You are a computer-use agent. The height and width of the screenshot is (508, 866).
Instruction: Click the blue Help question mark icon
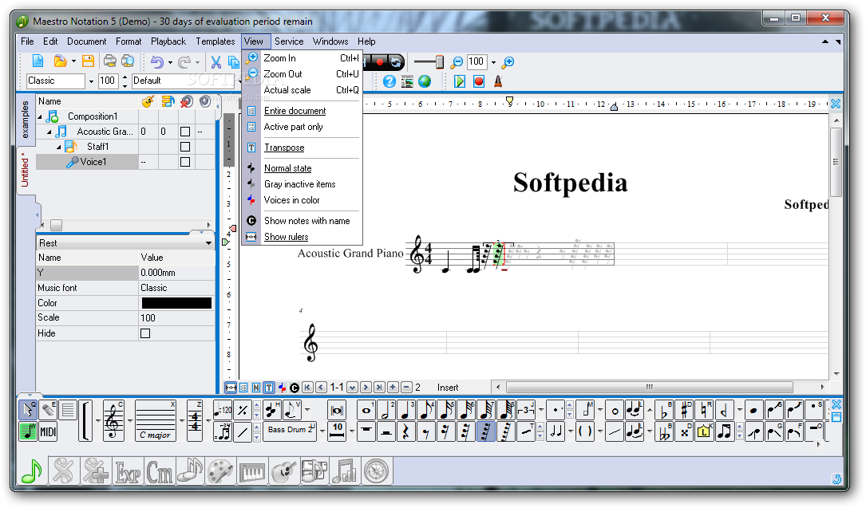(x=390, y=81)
